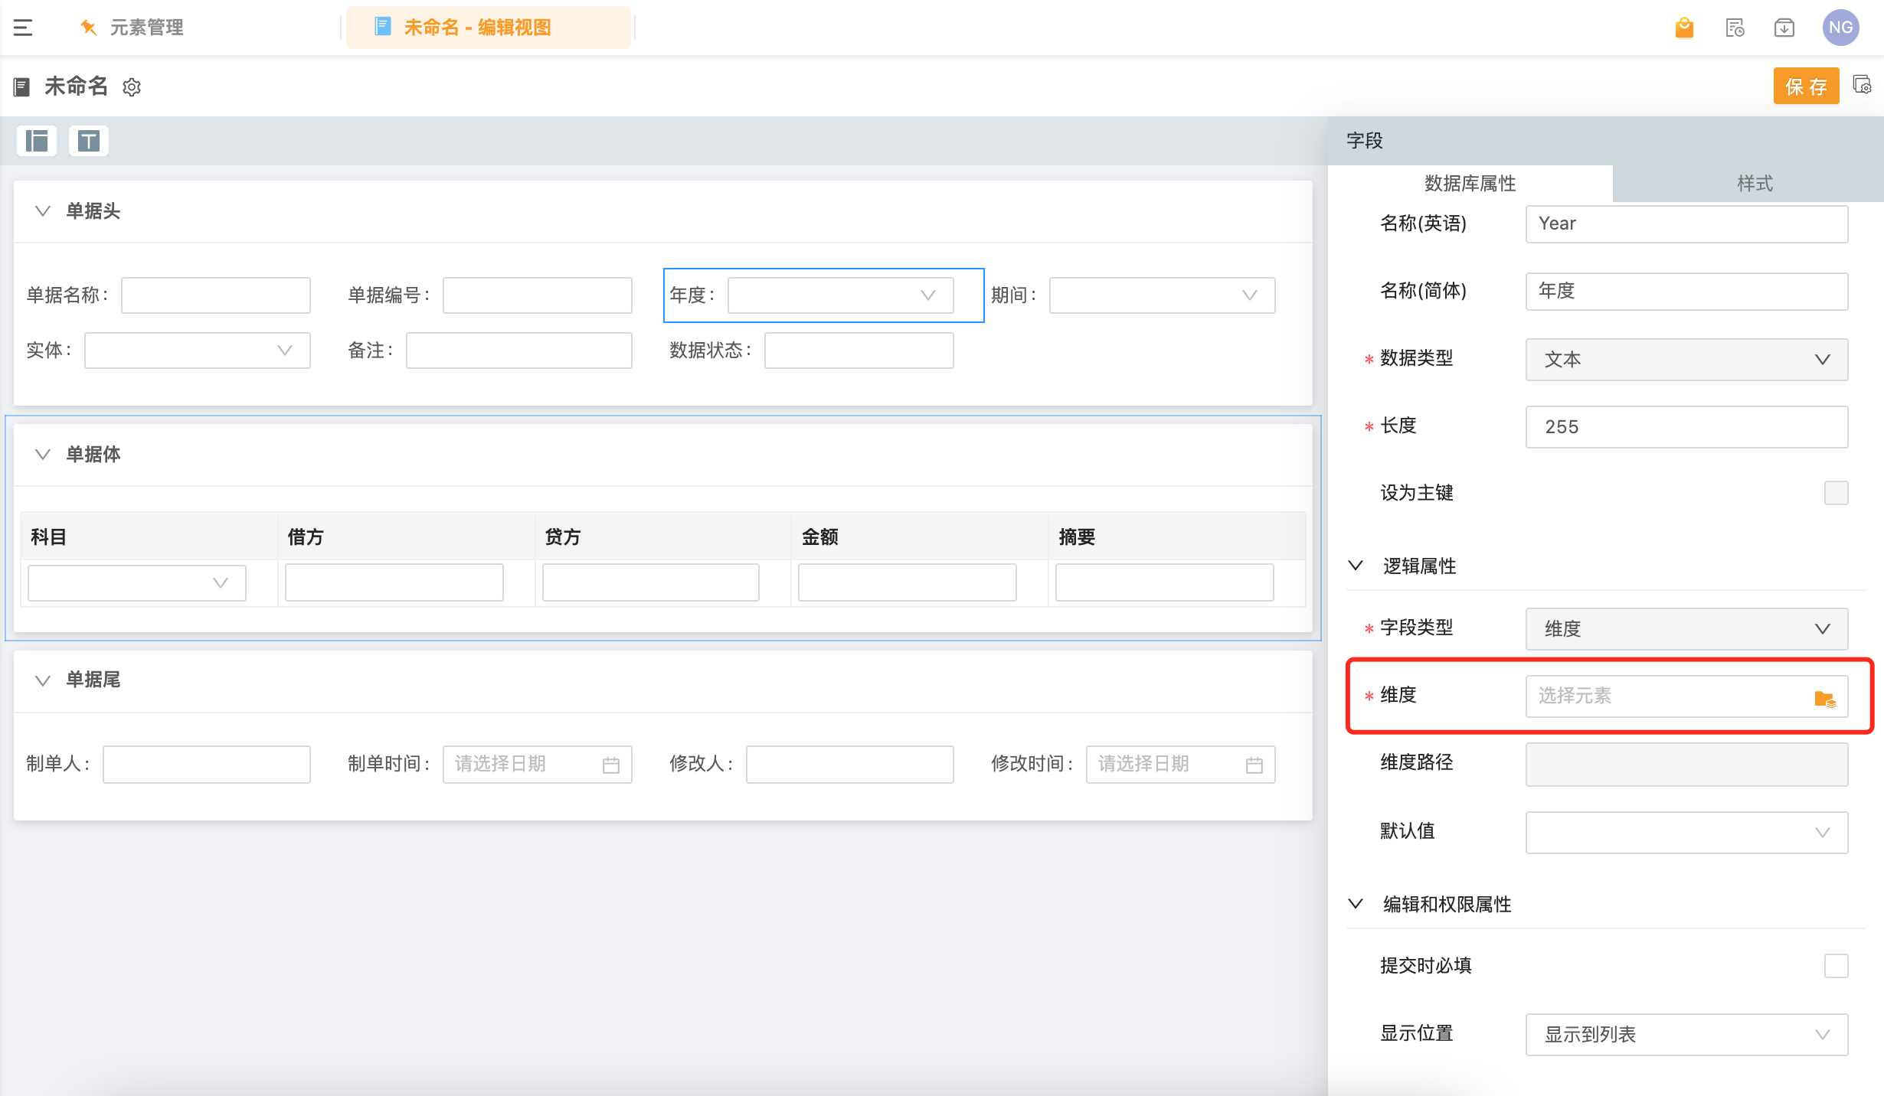Open the orange shopping bag icon
This screenshot has width=1884, height=1096.
[x=1684, y=28]
